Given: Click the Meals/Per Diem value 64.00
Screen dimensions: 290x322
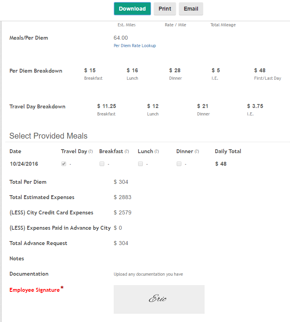Looking at the screenshot, I should 121,38.
